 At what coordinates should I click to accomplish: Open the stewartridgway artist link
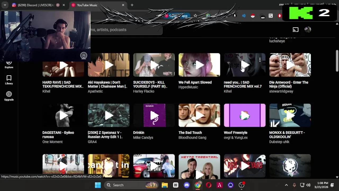click(281, 91)
